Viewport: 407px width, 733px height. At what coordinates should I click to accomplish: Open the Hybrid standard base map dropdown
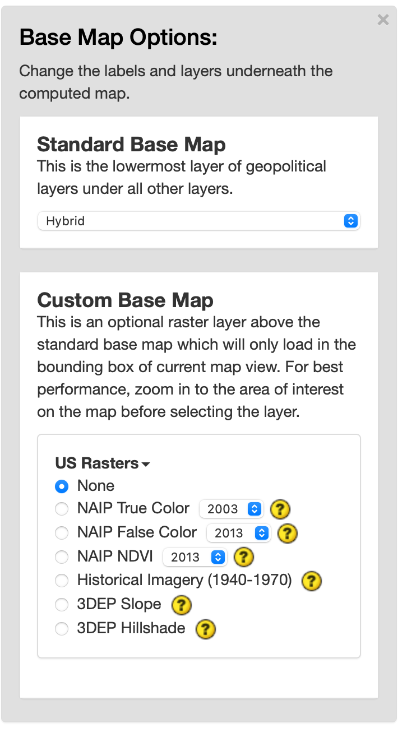[x=198, y=221]
